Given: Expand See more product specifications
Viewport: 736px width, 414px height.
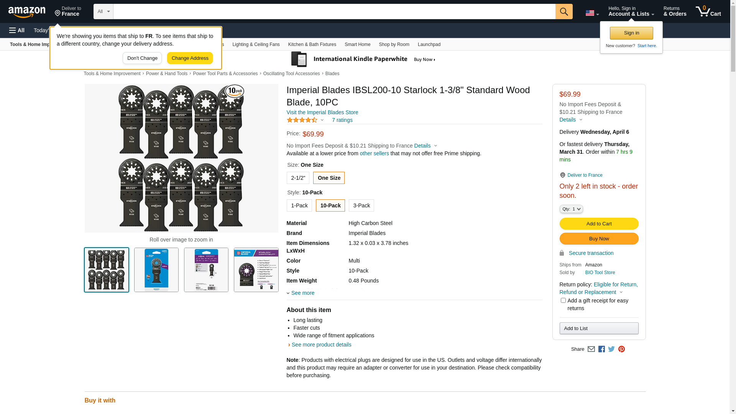Looking at the screenshot, I should click(302, 293).
